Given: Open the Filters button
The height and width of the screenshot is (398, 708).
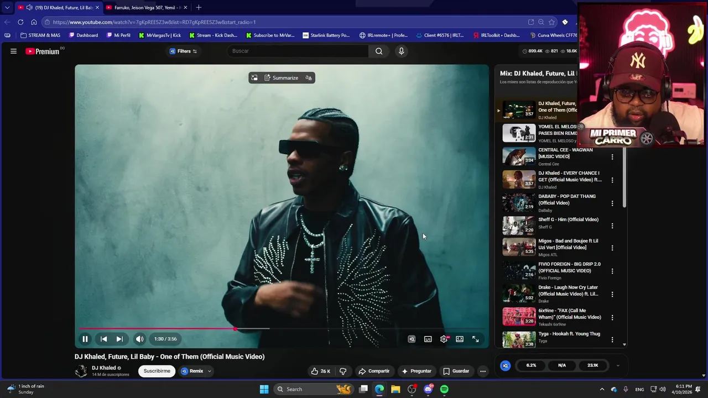Looking at the screenshot, I should pos(184,51).
